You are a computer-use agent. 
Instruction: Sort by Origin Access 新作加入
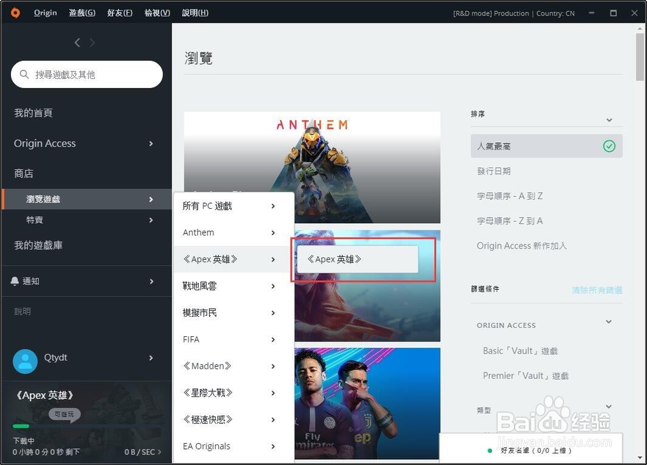[522, 246]
